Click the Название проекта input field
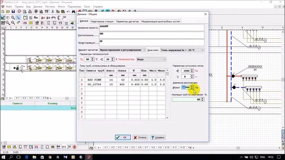The height and width of the screenshot is (160, 285). point(151,28)
